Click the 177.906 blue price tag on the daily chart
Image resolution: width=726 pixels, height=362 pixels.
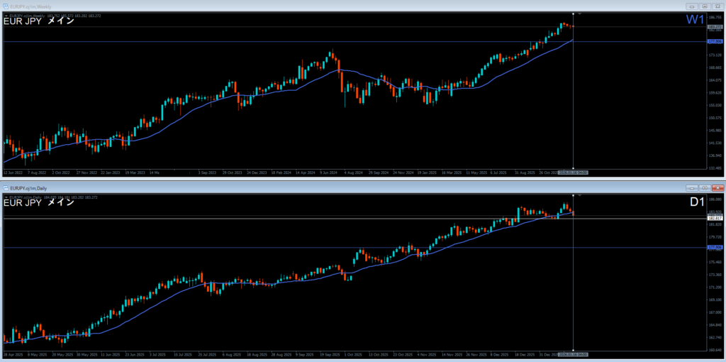click(714, 247)
